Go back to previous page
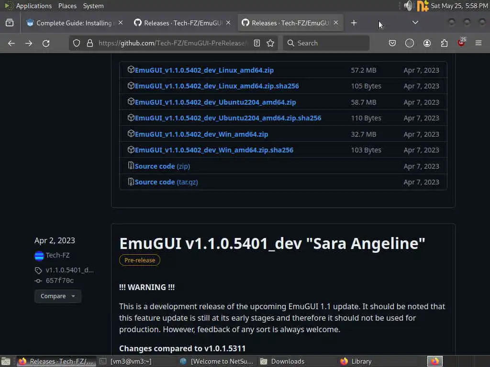490x367 pixels. [x=11, y=43]
